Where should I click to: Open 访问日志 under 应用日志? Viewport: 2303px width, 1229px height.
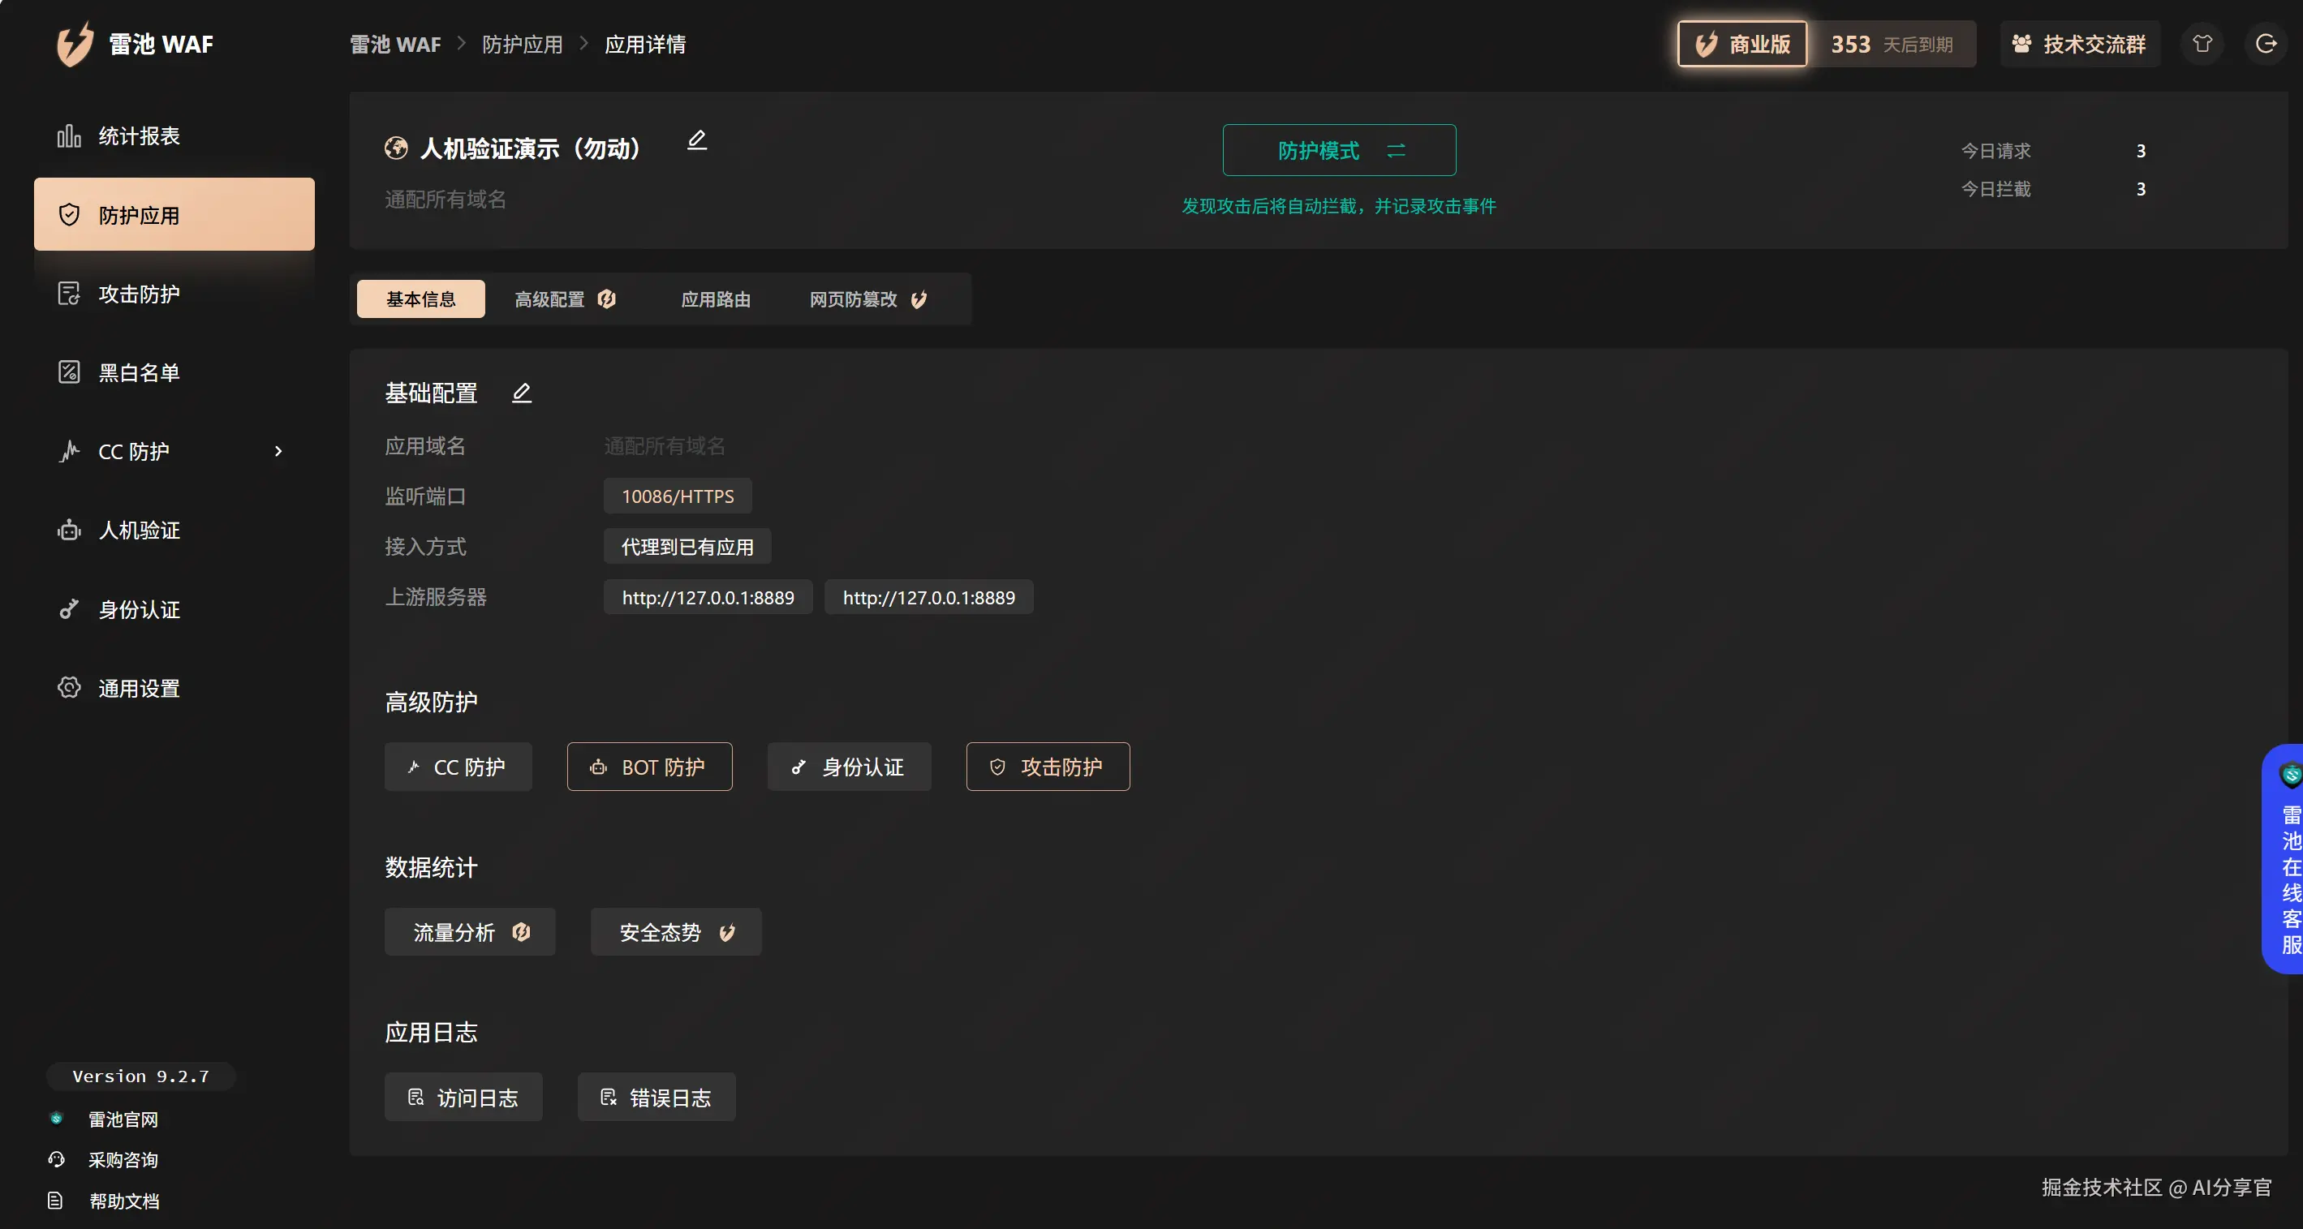click(463, 1097)
